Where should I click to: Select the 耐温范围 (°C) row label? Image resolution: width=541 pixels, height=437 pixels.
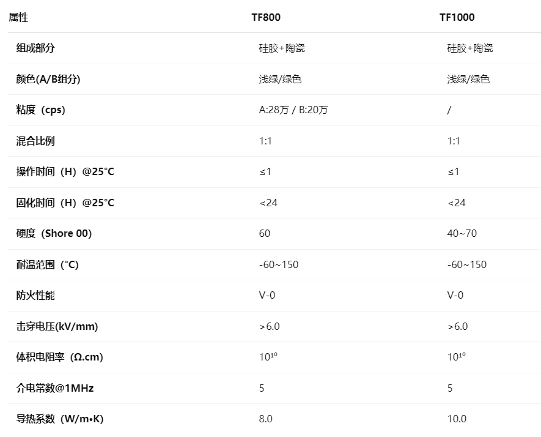coord(47,265)
